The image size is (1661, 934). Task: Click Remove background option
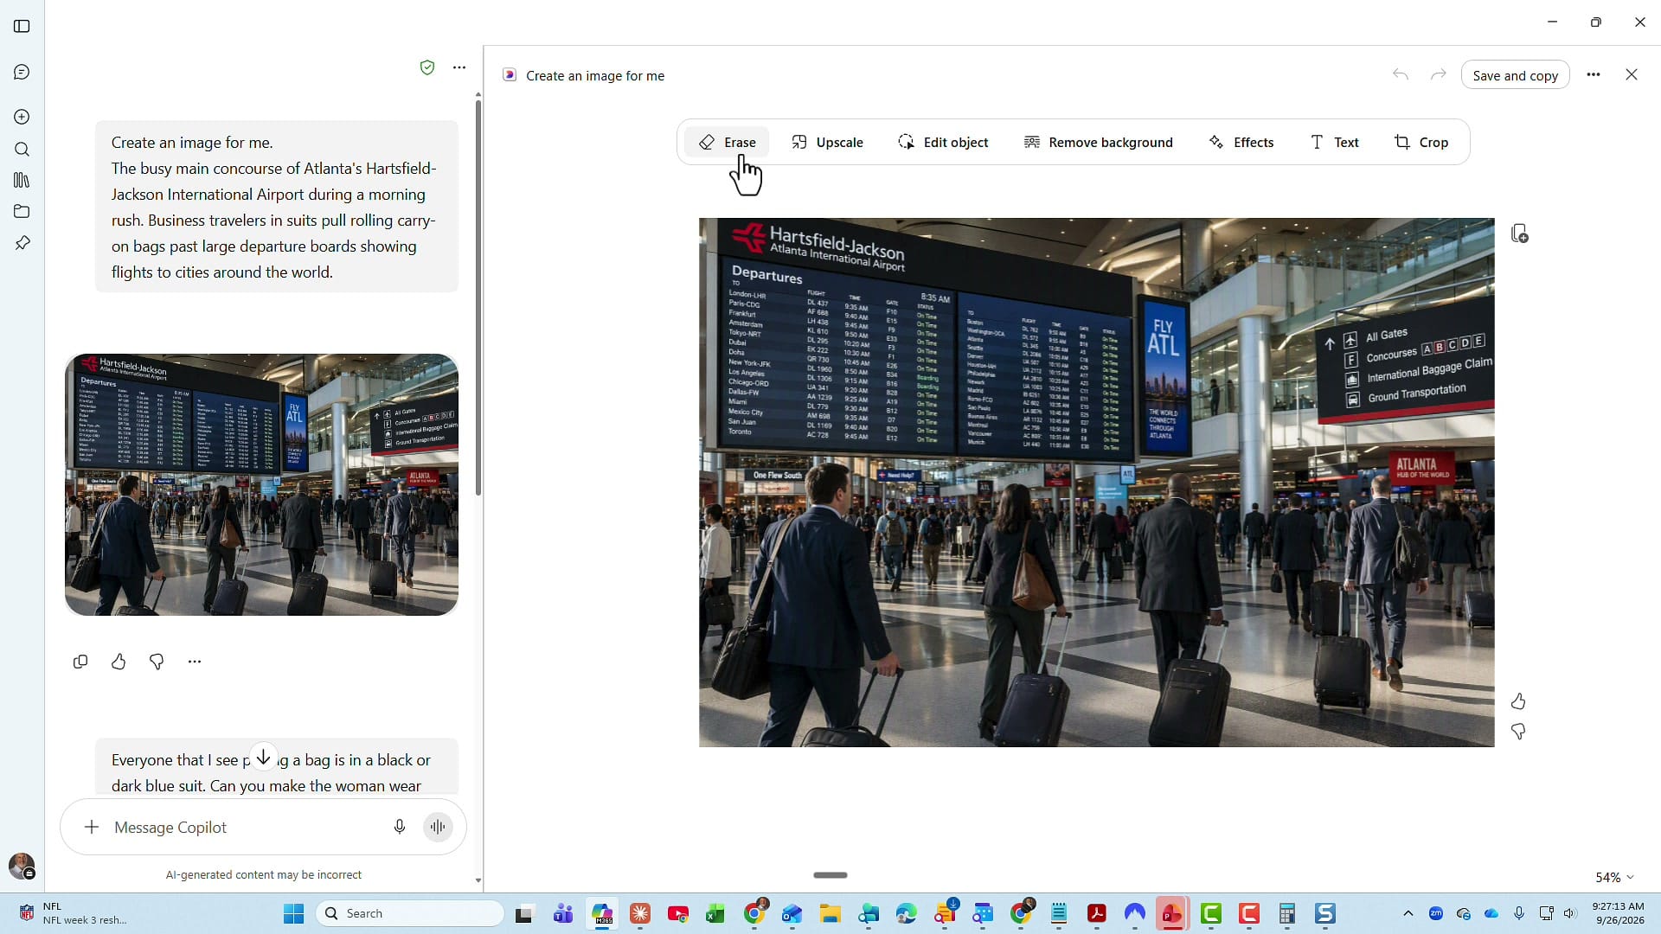pos(1099,142)
